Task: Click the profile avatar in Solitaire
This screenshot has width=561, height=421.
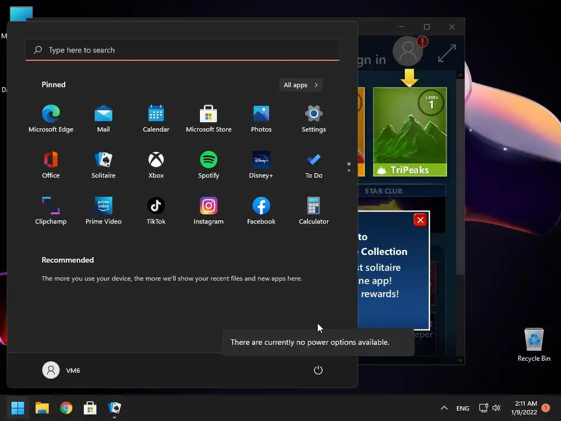Action: (x=408, y=51)
